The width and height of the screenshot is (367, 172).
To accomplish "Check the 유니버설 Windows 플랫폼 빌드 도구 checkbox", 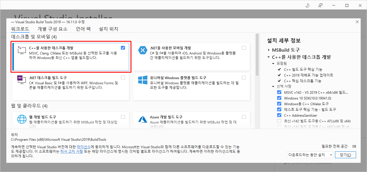I will (244, 77).
